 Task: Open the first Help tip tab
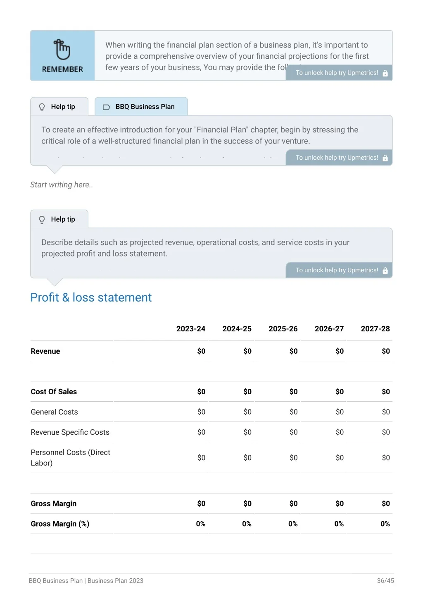59,107
